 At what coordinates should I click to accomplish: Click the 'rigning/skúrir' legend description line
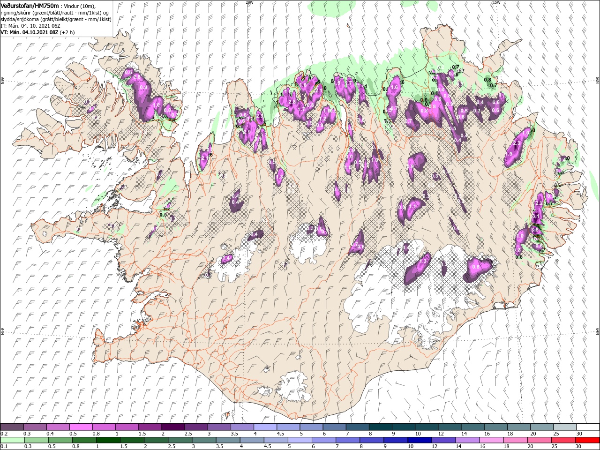[54, 13]
